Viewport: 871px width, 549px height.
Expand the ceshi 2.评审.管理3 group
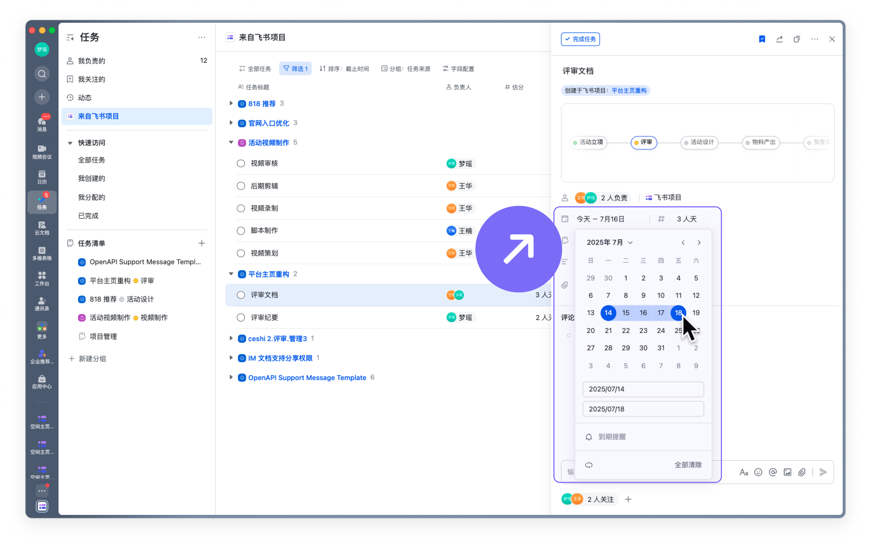231,338
